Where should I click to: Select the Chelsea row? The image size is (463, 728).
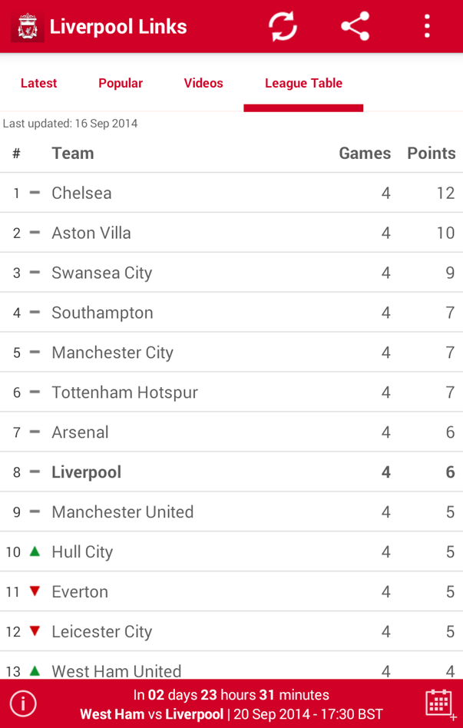click(x=231, y=193)
